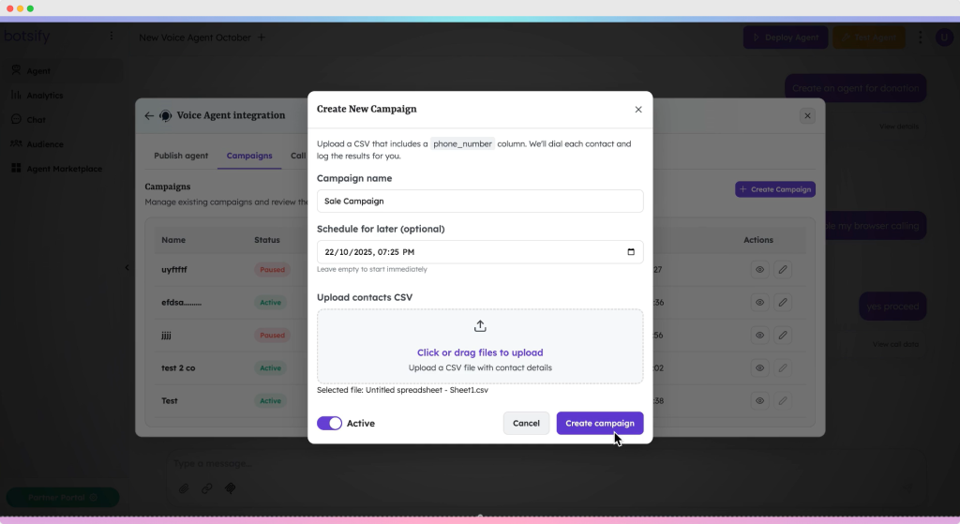
Task: Click the Paused status of uyftftf
Action: 273,269
